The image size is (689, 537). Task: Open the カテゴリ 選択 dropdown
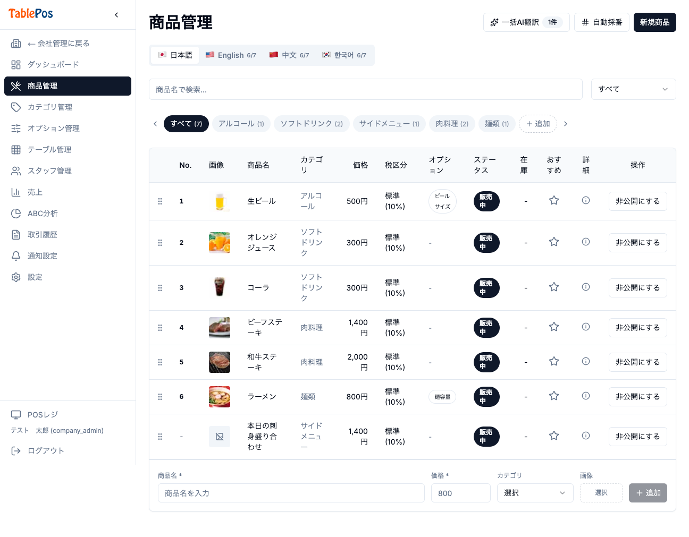coord(535,493)
